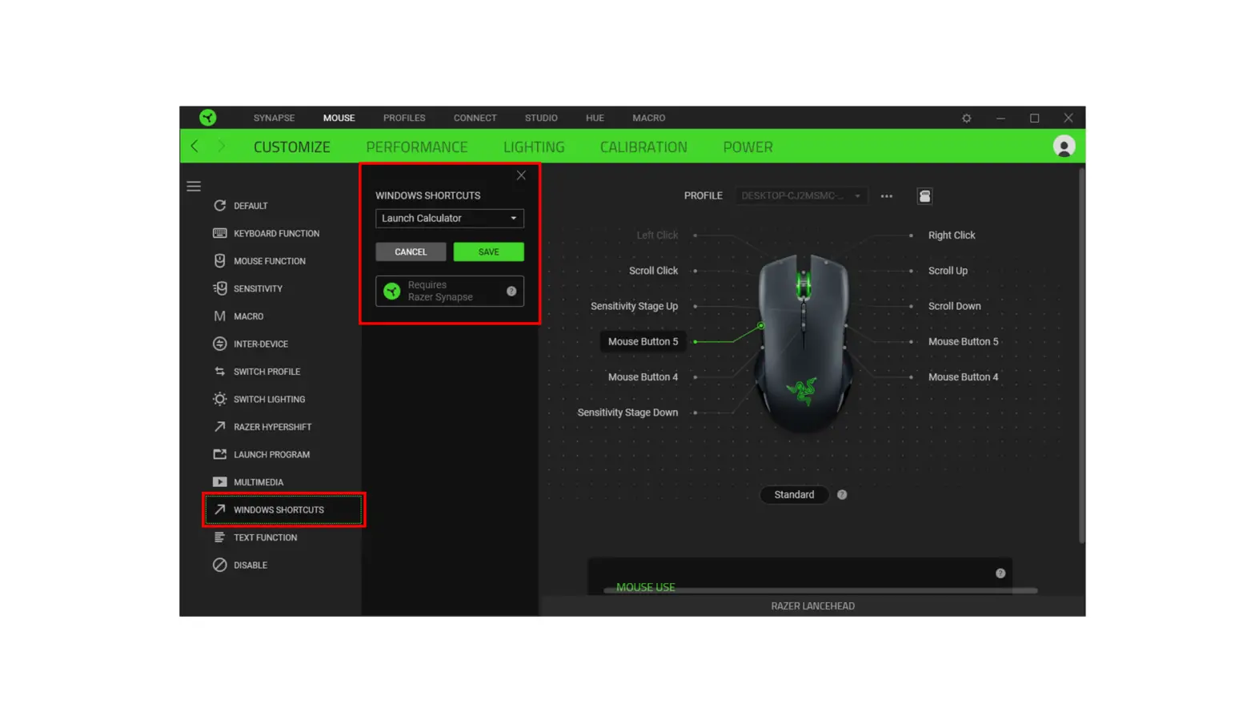The height and width of the screenshot is (724, 1255).
Task: Open the Hue top tab
Action: pos(595,118)
